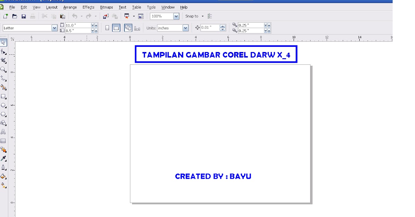Open the zoom level 100% dropdown

point(176,16)
